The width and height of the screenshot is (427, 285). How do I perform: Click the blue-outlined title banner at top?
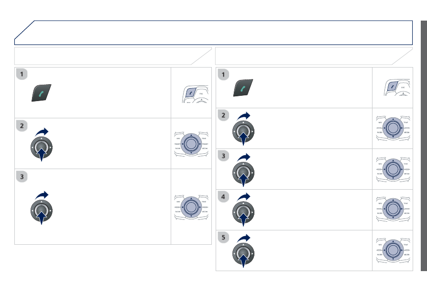(213, 33)
